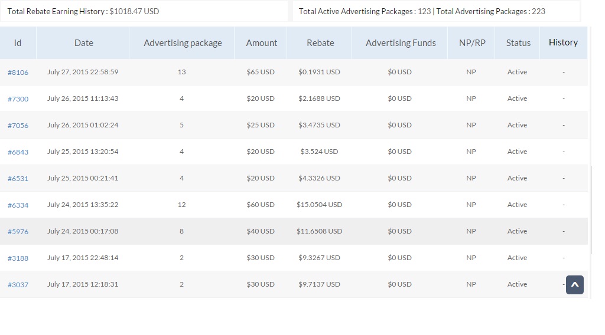Click the NP/RP column header
This screenshot has width=605, height=335.
[472, 43]
